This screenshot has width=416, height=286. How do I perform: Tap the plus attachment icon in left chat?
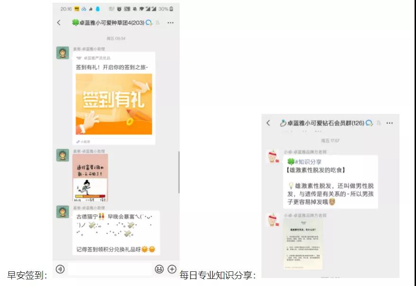[172, 269]
